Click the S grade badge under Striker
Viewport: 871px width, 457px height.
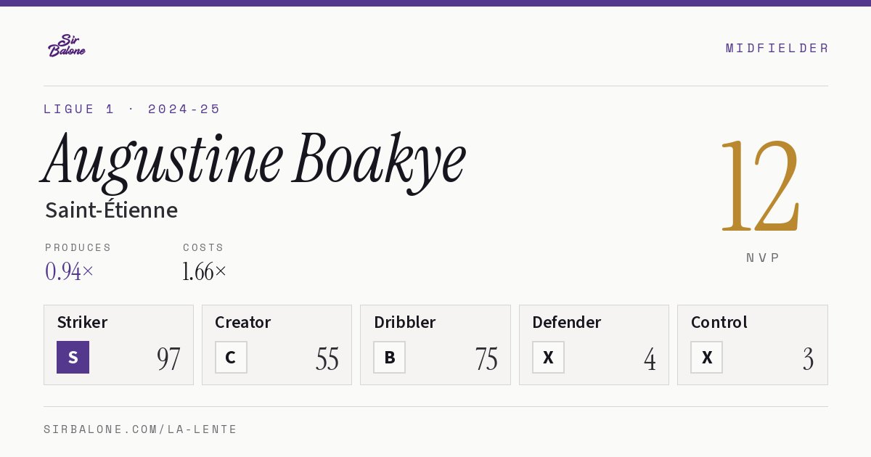click(73, 358)
